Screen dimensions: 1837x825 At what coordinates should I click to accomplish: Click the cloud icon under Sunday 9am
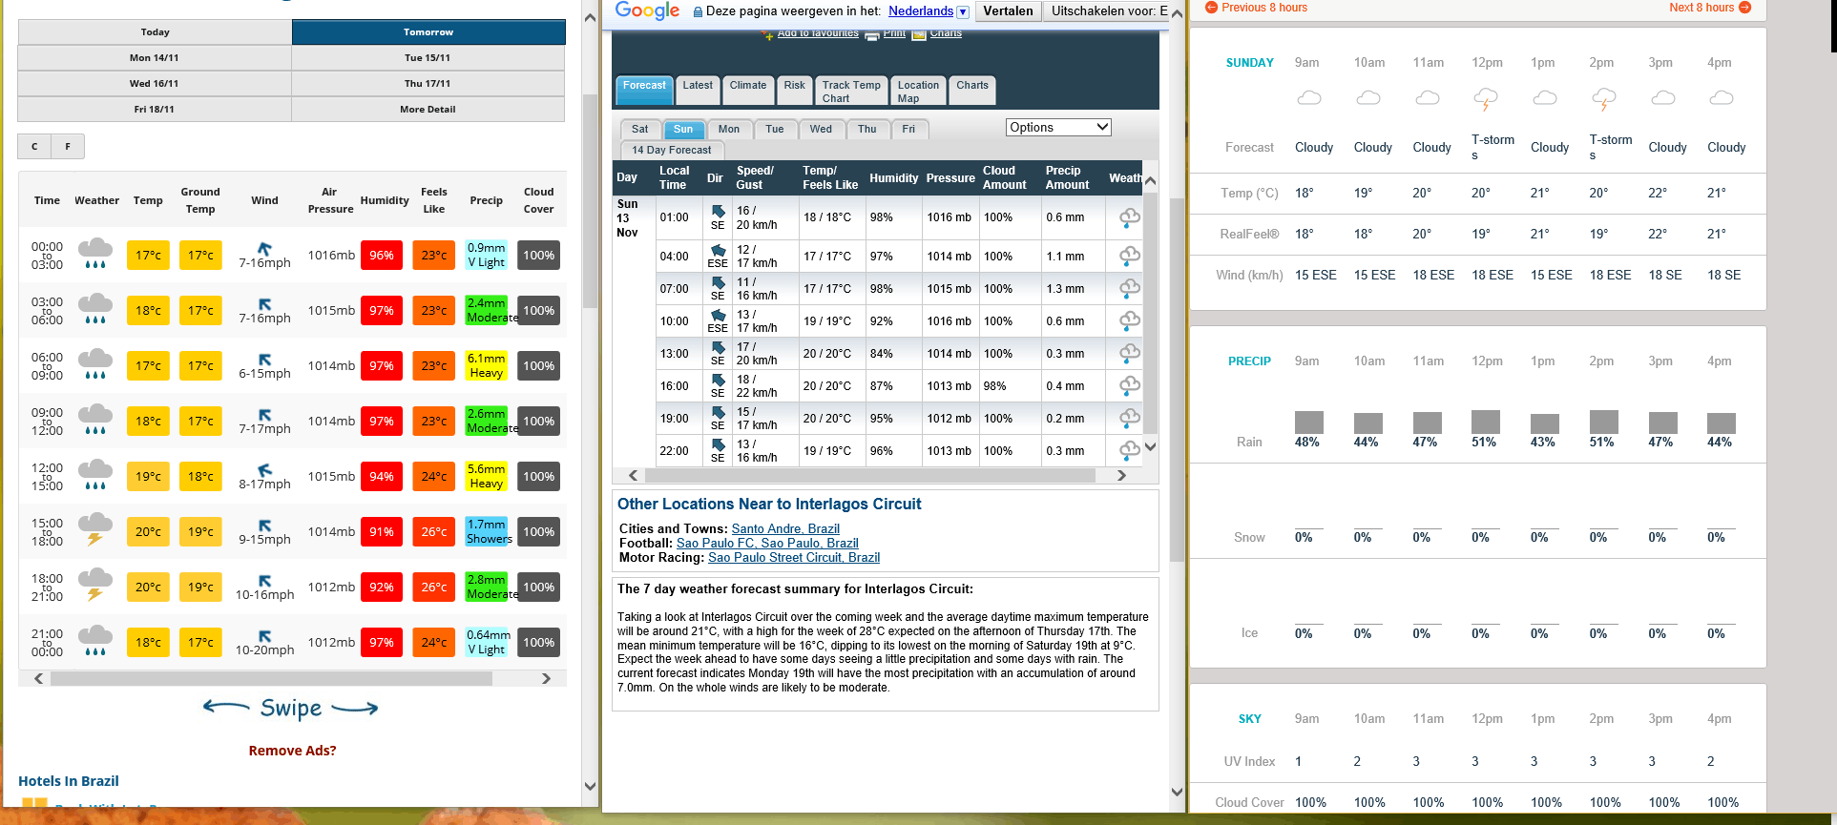(x=1309, y=97)
